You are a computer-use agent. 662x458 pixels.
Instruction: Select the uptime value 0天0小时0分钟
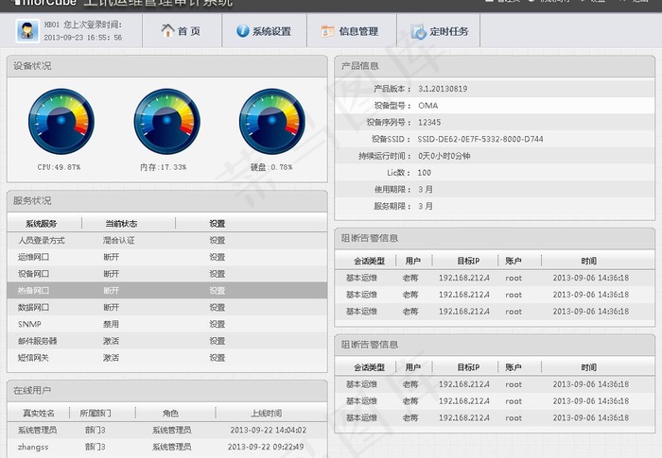click(x=444, y=156)
